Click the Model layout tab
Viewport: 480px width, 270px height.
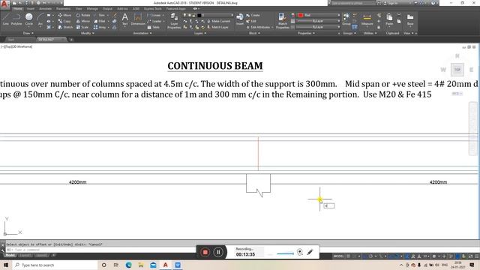[10, 255]
